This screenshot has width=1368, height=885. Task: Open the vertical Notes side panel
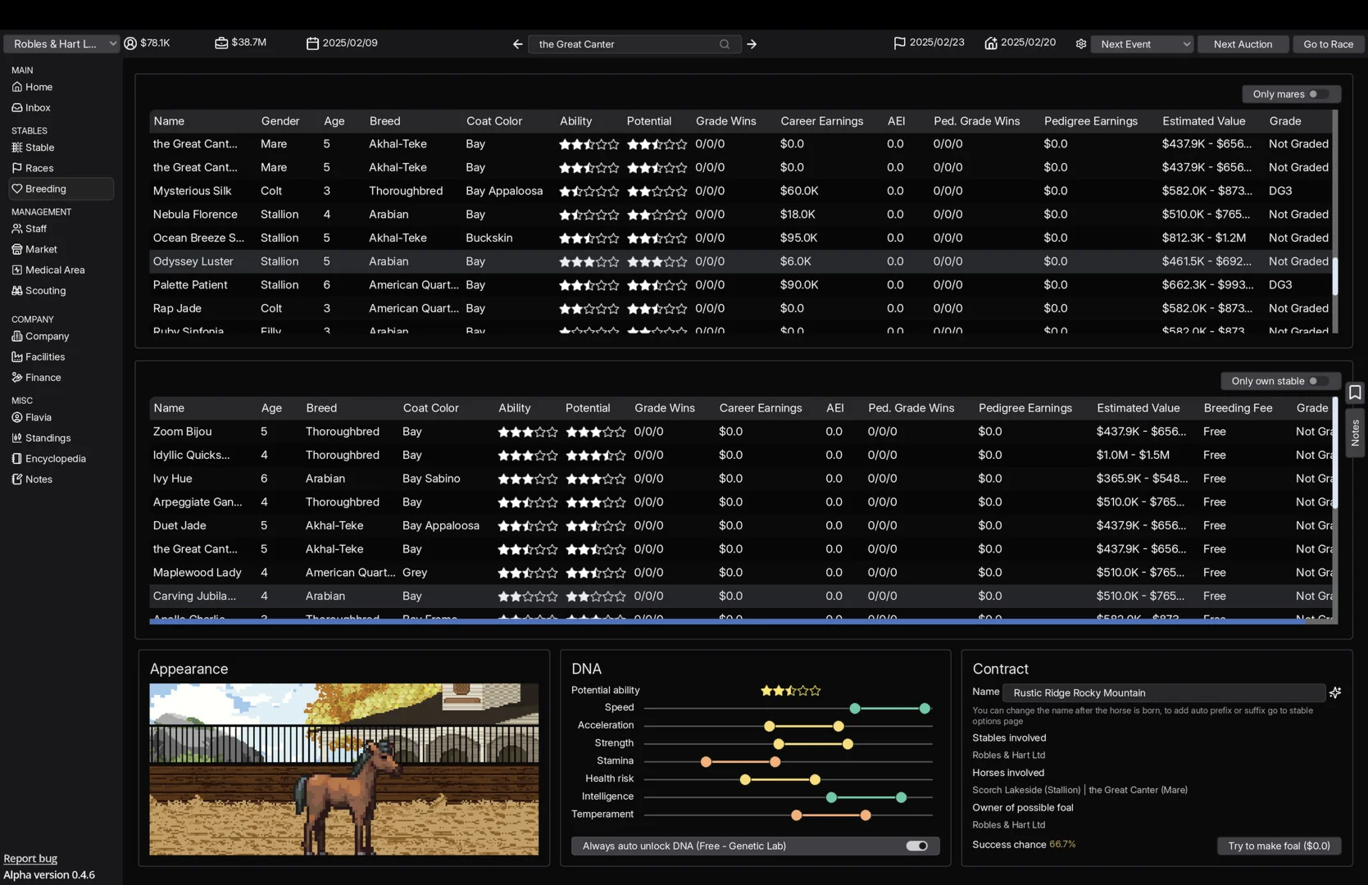click(x=1355, y=432)
